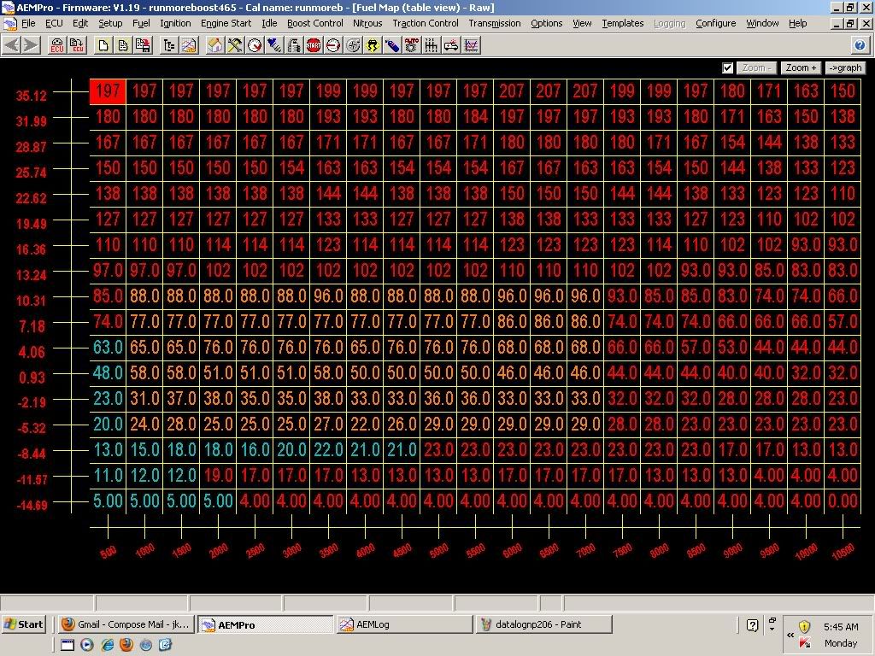Select the fuel cell with value 63.0

pyautogui.click(x=108, y=347)
